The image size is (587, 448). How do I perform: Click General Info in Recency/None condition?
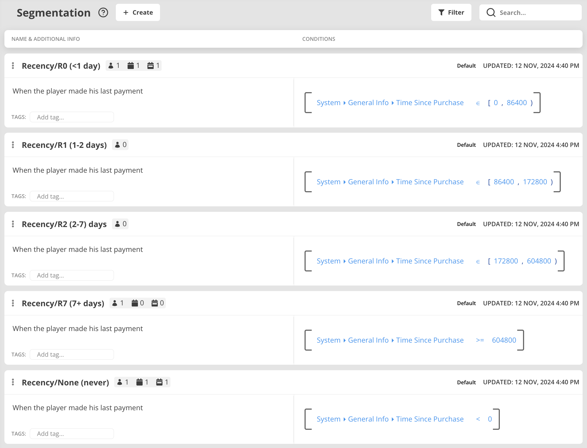[368, 419]
